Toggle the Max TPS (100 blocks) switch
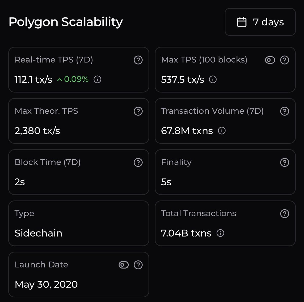 coord(270,60)
